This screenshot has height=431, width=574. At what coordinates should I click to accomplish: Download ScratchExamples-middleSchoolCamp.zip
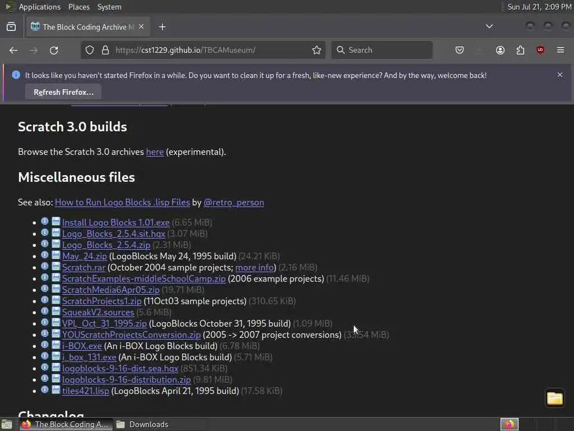coord(144,278)
